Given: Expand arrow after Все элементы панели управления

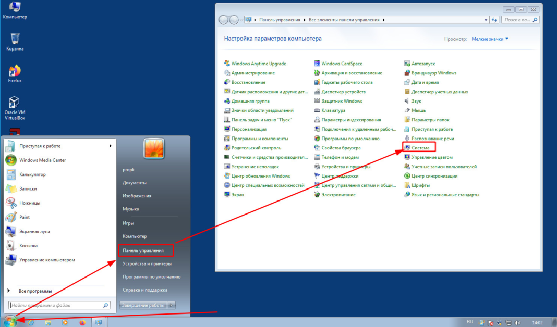Looking at the screenshot, I should point(384,20).
